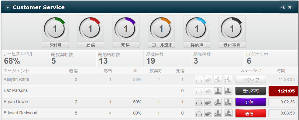Open the 着信 status button for Edward Redwood
Image resolution: width=299 pixels, height=120 pixels.
click(251, 113)
